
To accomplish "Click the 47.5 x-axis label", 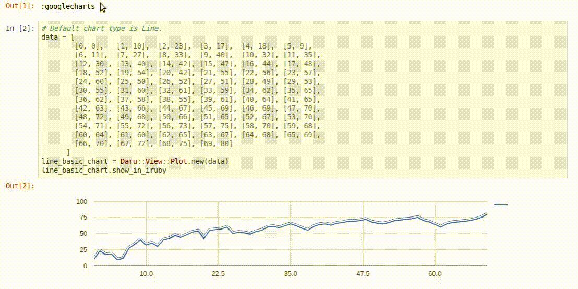I will coord(363,274).
